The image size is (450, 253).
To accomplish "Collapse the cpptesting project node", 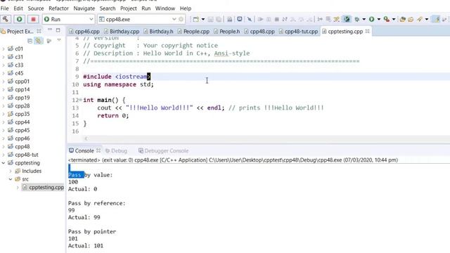I will pos(4,162).
